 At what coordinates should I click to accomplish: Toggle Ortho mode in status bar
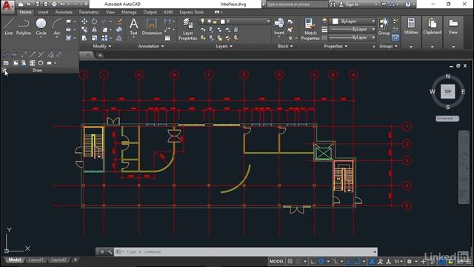pos(313,261)
